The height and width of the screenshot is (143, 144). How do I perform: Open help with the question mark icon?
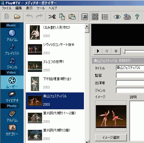[137, 17]
